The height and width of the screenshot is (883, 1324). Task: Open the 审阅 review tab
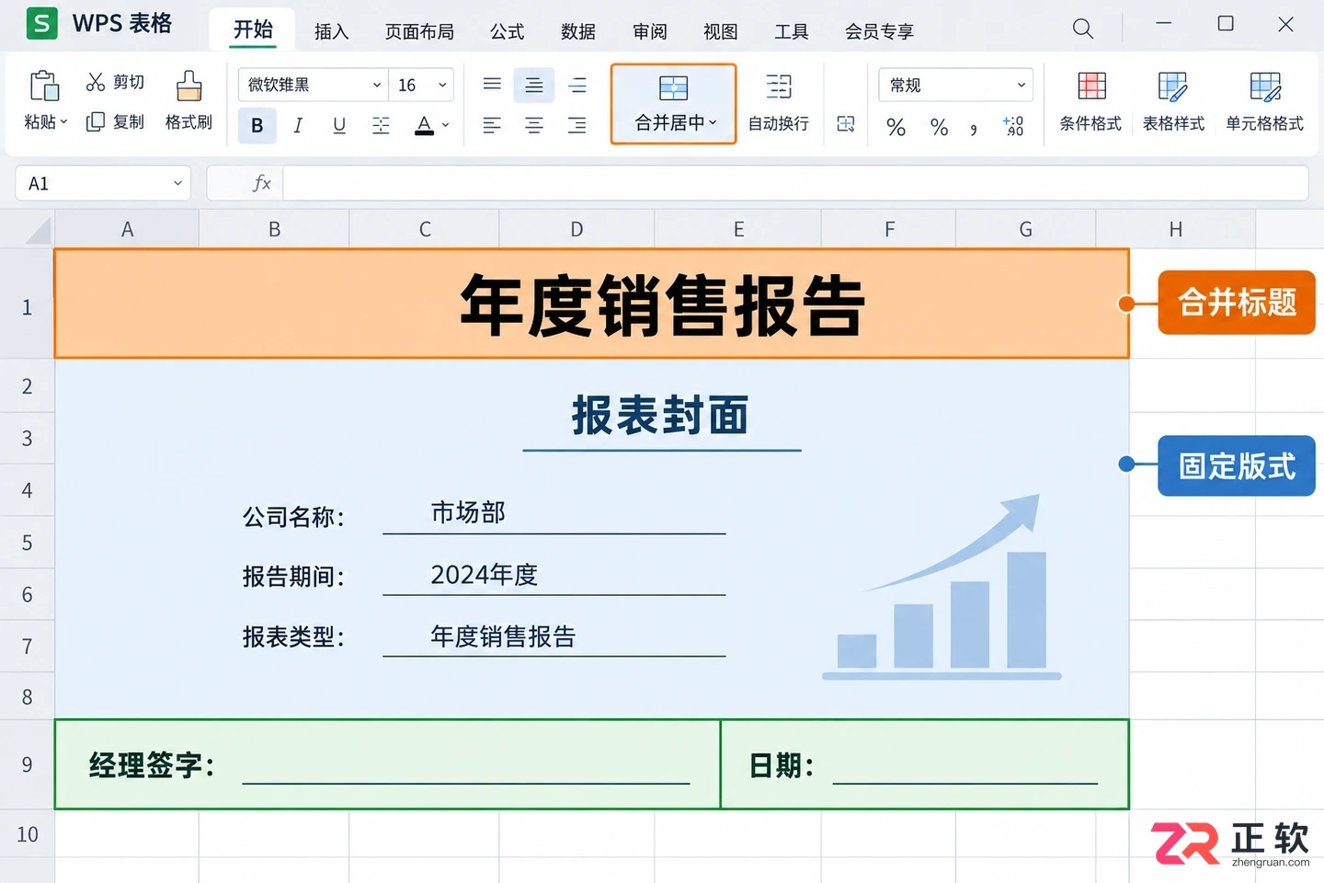pyautogui.click(x=650, y=31)
